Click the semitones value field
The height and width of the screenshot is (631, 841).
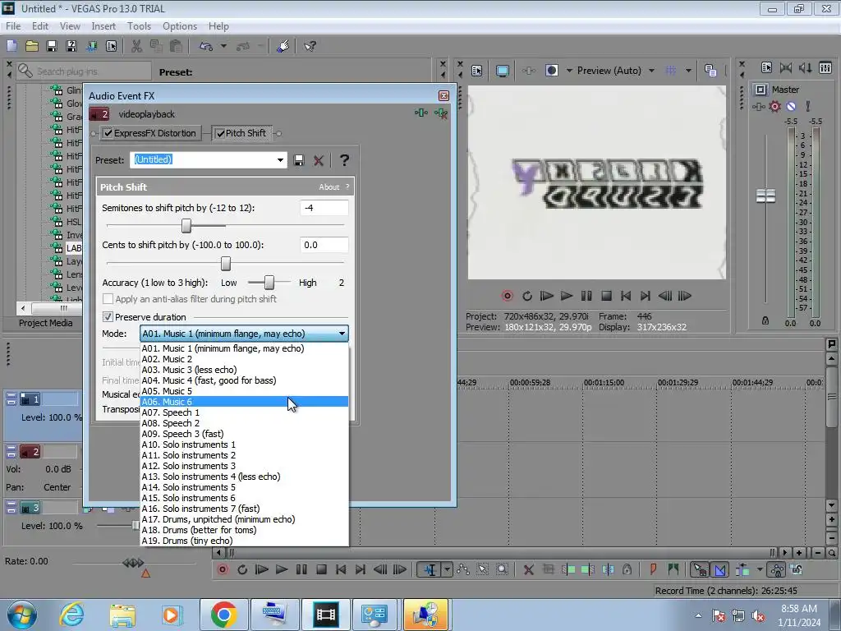[324, 208]
